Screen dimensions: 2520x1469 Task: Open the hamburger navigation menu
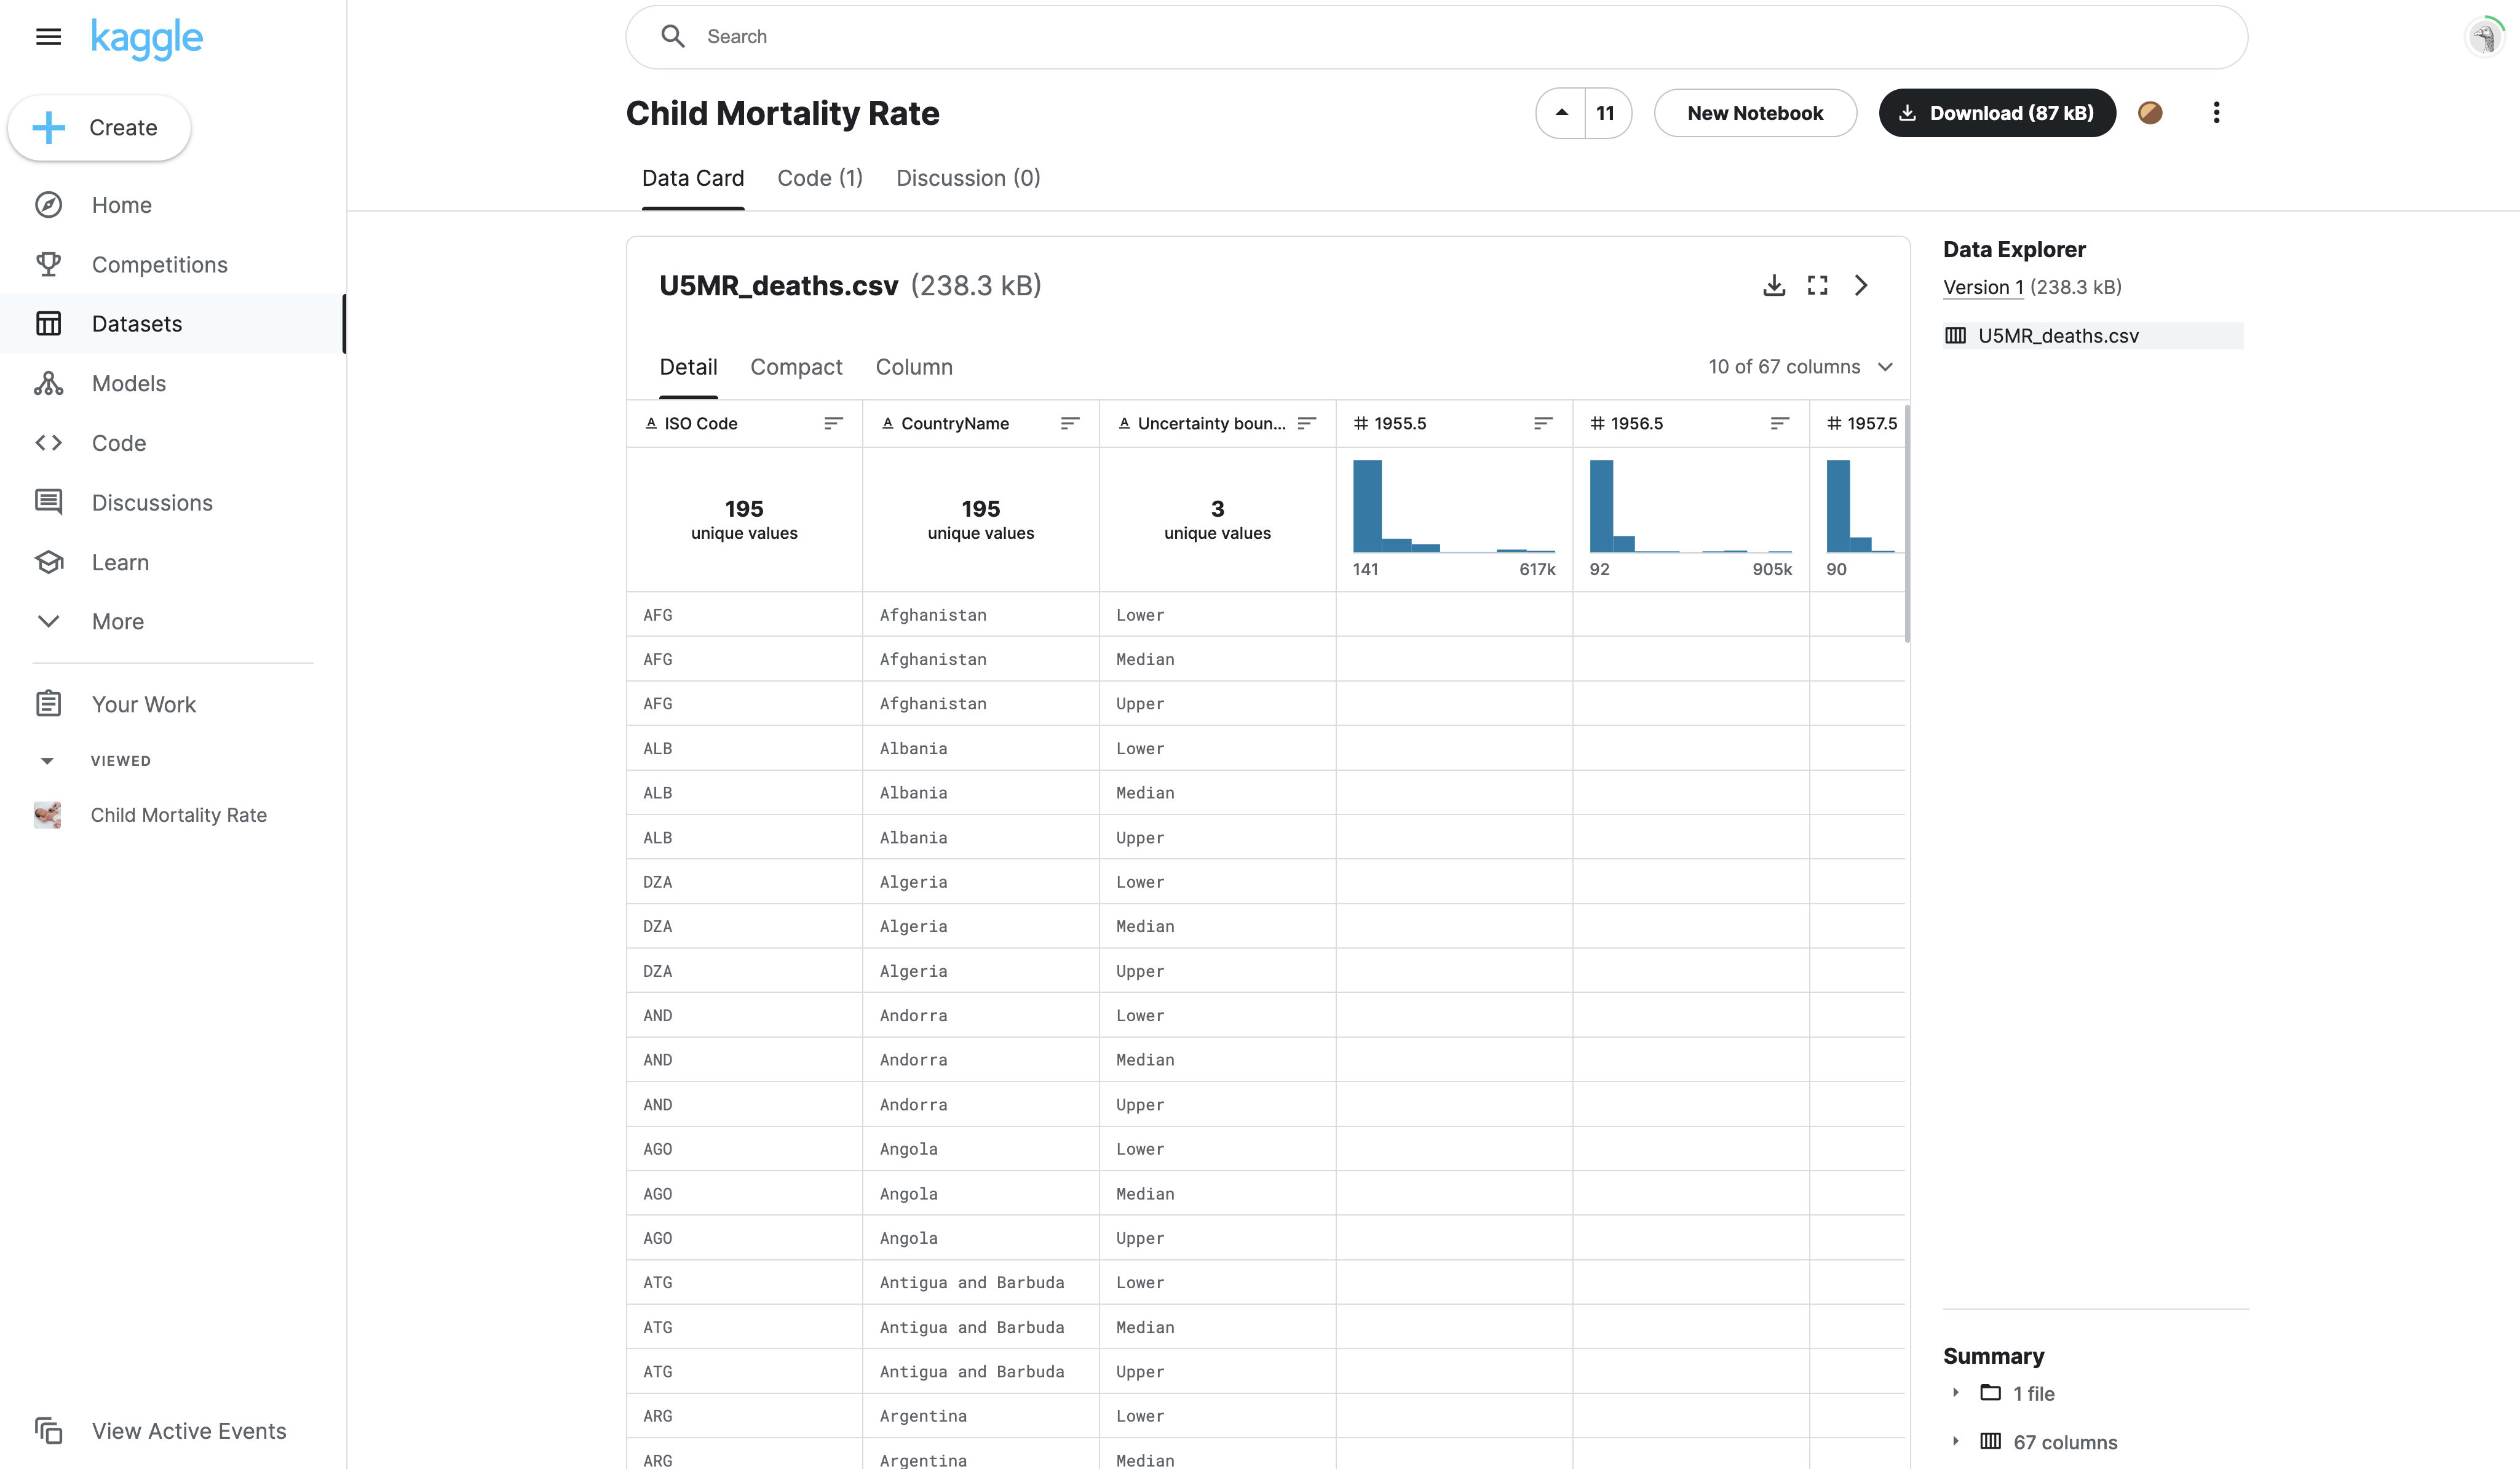point(48,37)
